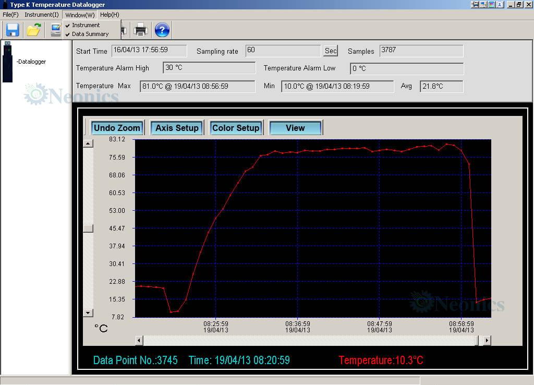Click the Temperature Max value field

tap(198, 86)
